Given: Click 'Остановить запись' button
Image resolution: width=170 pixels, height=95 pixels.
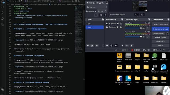Looking at the screenshot, I should [x=160, y=29].
